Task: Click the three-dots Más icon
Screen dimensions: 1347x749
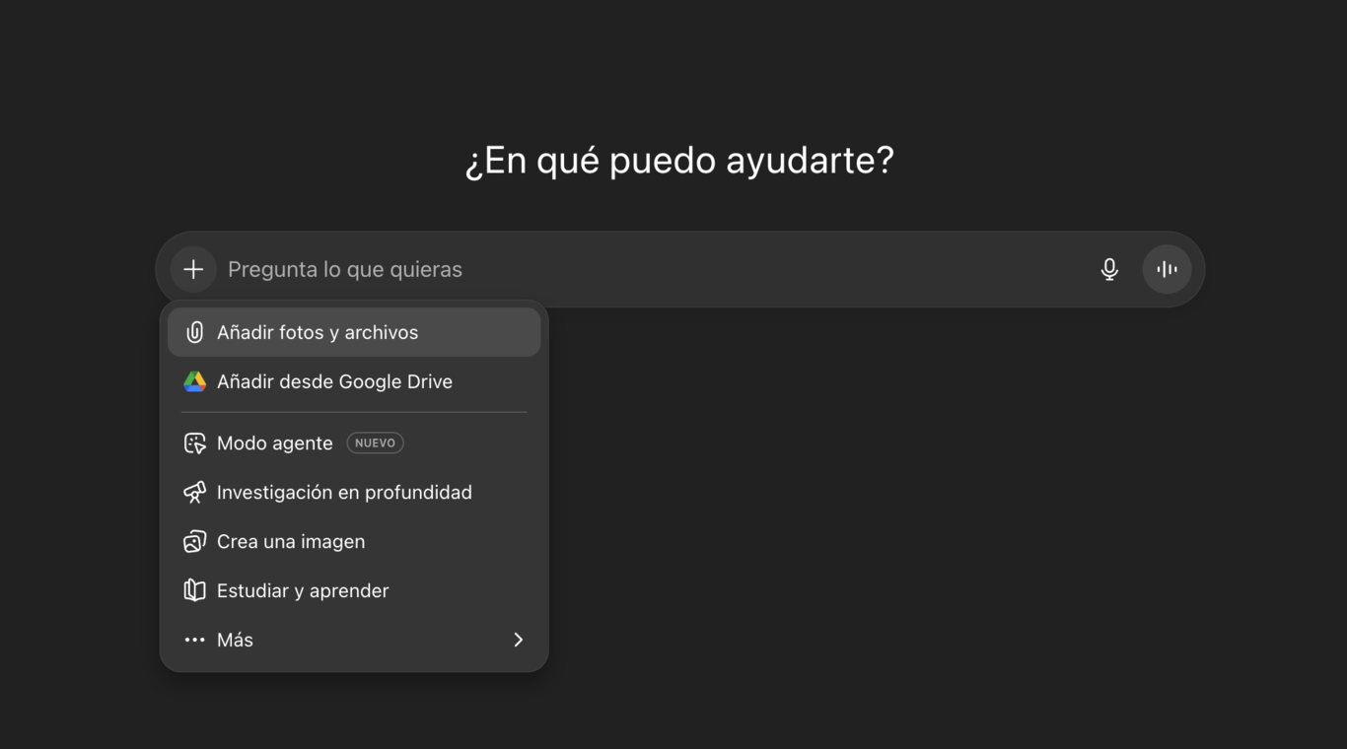Action: (195, 641)
